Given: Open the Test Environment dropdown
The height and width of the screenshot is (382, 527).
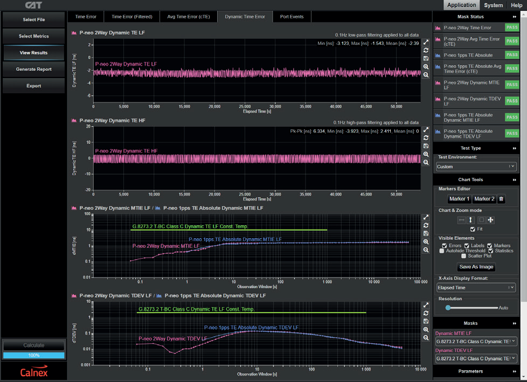Looking at the screenshot, I should pos(476,166).
